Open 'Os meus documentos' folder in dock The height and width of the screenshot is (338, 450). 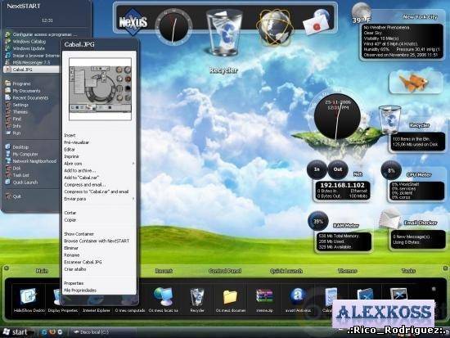[x=230, y=296]
